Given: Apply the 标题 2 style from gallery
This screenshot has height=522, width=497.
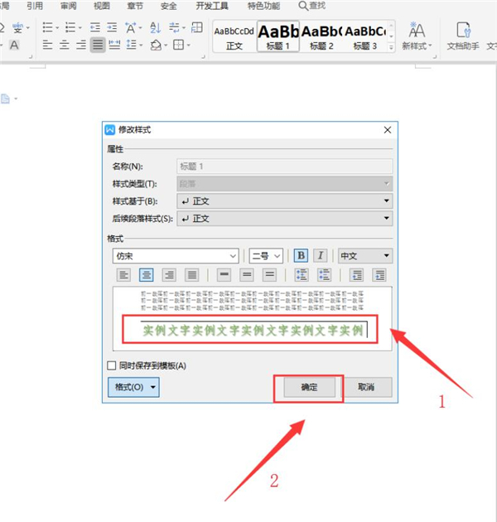Looking at the screenshot, I should coord(321,36).
